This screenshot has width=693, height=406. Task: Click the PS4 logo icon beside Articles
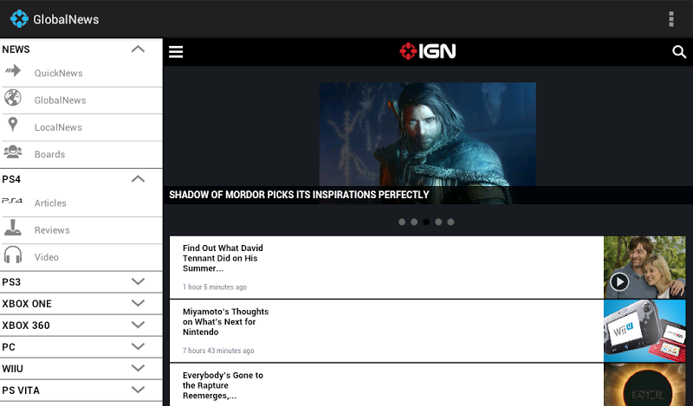tap(12, 201)
